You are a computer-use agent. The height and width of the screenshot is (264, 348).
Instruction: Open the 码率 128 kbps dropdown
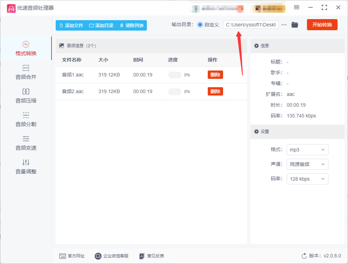click(x=307, y=179)
